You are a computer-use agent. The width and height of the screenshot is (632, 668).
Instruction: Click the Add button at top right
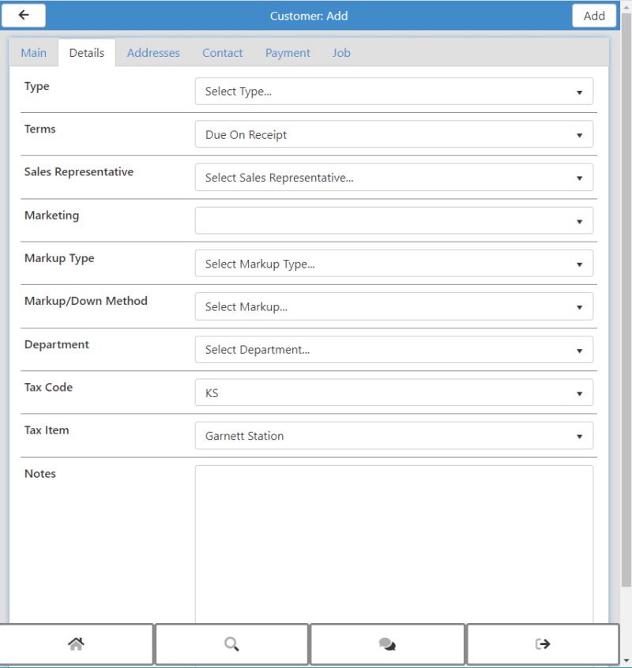coord(594,15)
